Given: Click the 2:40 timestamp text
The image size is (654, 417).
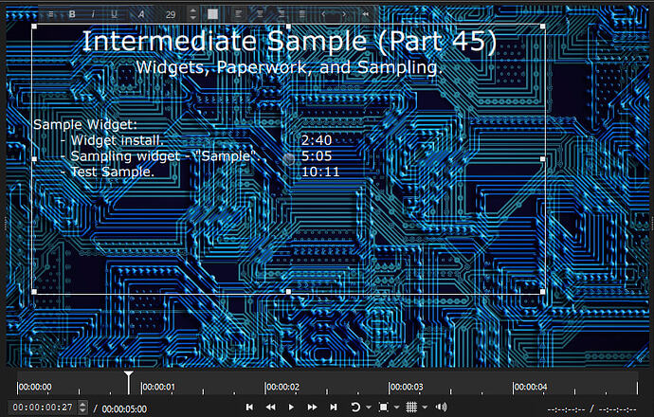Looking at the screenshot, I should pyautogui.click(x=317, y=140).
